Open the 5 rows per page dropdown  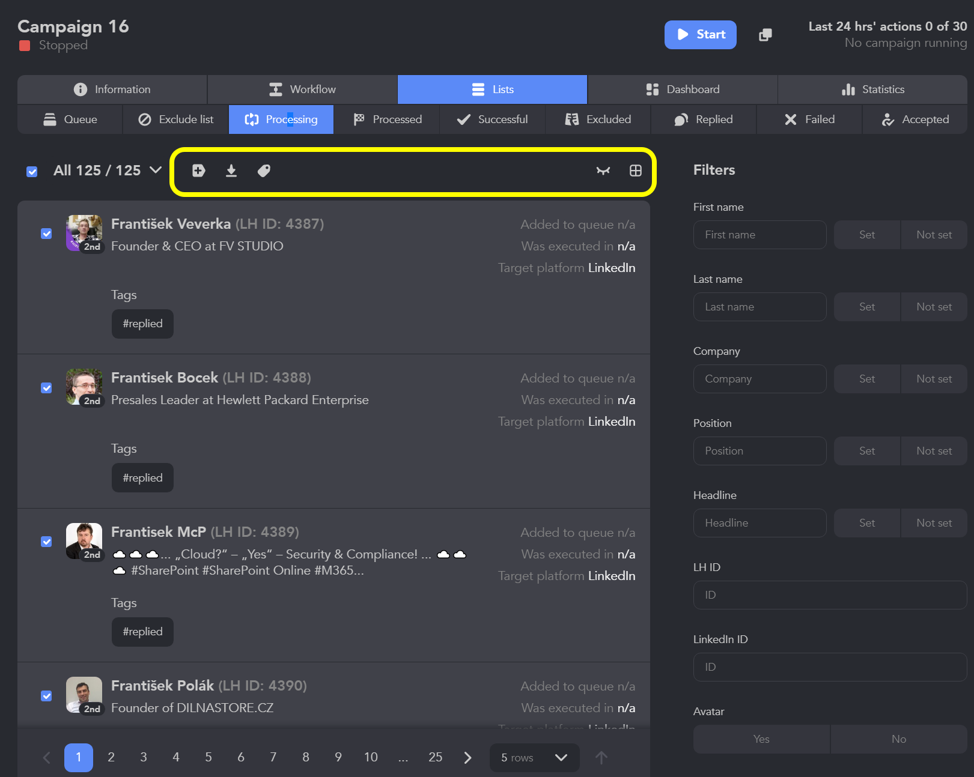click(534, 758)
